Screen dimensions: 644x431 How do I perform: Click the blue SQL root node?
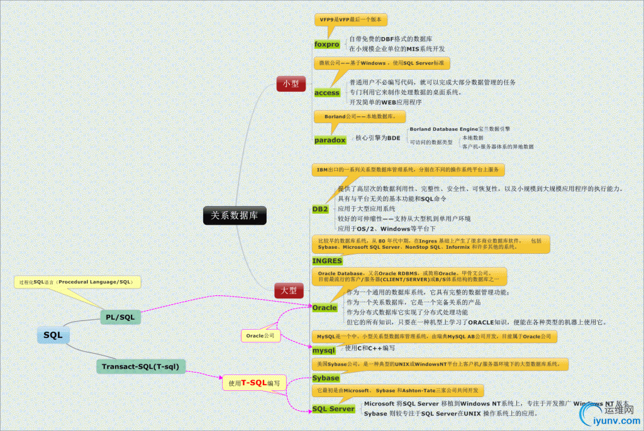(x=53, y=335)
